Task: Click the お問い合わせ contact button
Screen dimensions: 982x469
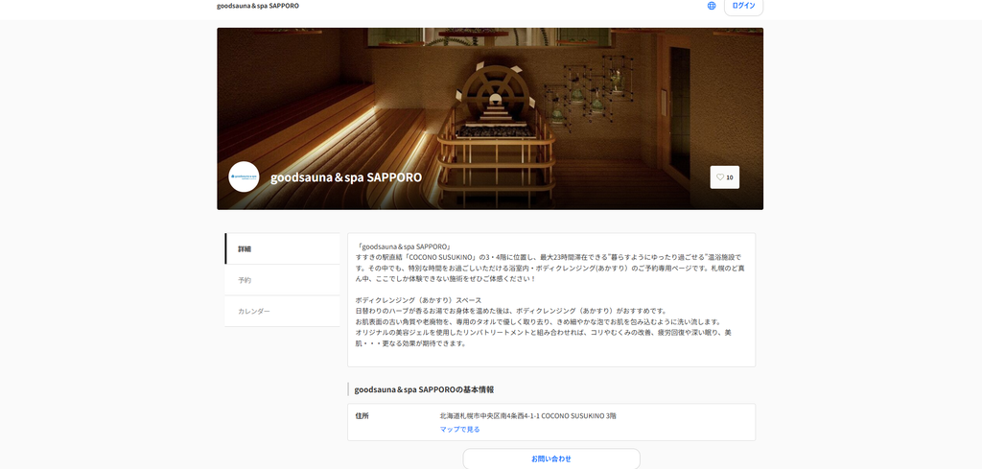Action: pos(551,458)
